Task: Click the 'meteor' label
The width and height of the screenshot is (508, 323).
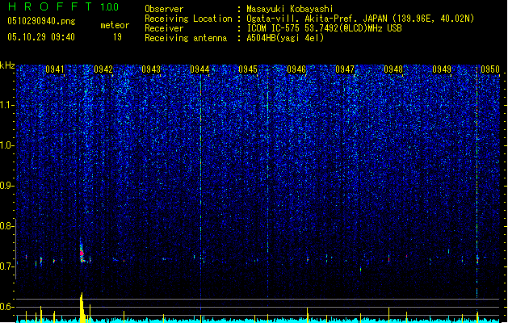Action: pyautogui.click(x=115, y=25)
